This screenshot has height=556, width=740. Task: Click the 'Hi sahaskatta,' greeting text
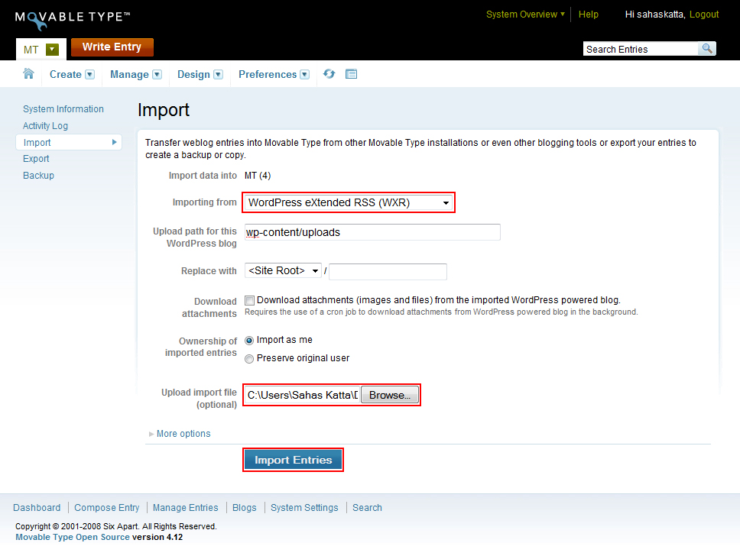coord(655,15)
